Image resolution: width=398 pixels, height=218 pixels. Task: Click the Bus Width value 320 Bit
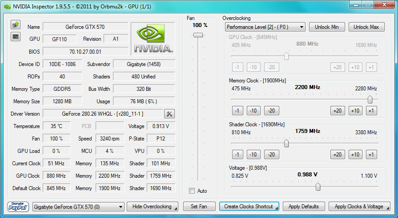click(x=144, y=89)
